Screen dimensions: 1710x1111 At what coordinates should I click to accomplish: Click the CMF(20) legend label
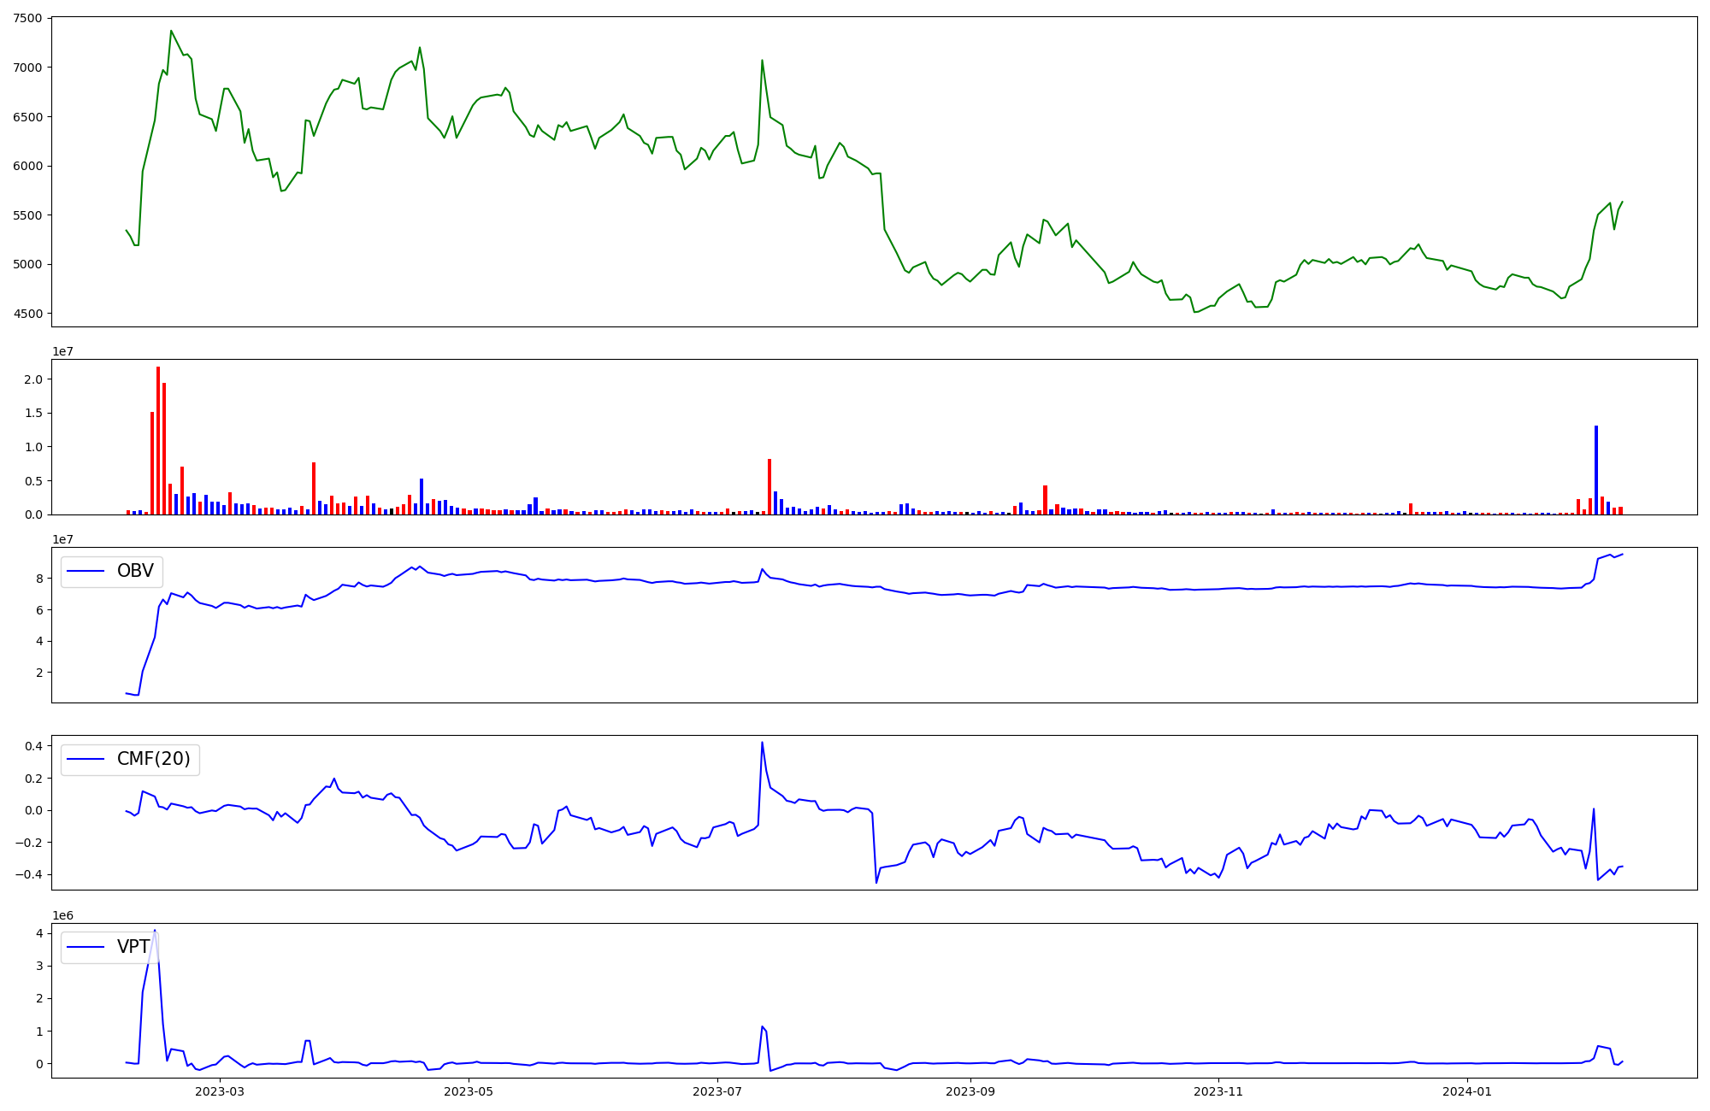[x=153, y=759]
